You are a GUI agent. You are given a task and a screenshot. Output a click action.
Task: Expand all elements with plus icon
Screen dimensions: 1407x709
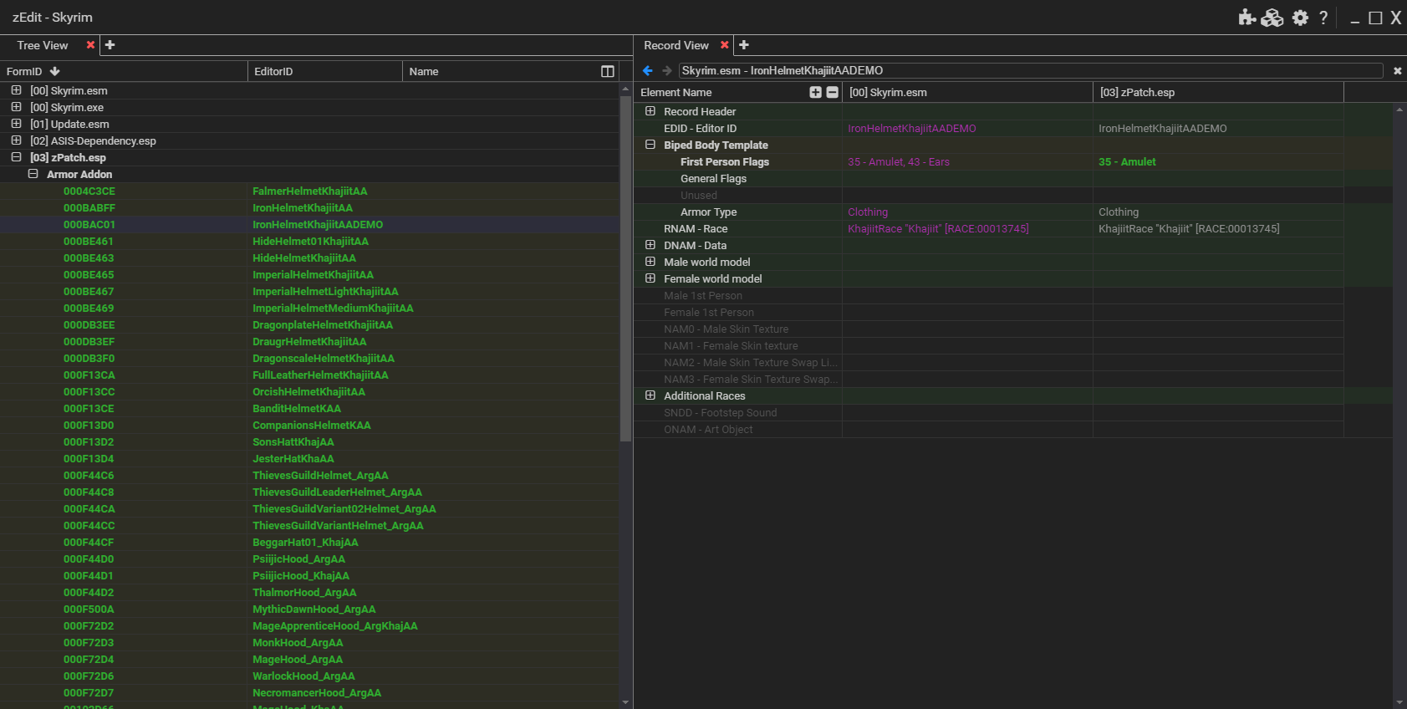coord(815,93)
